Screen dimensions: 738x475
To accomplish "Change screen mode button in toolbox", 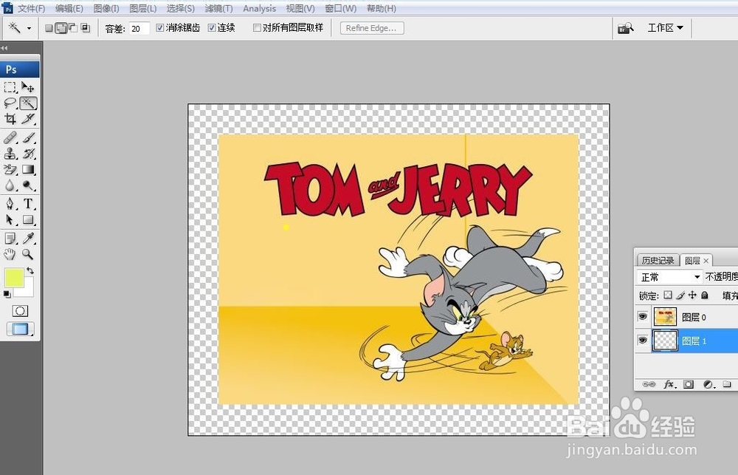I will coord(20,329).
